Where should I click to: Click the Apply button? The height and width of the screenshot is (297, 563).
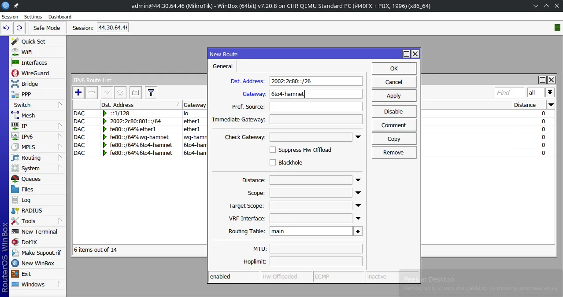[393, 95]
